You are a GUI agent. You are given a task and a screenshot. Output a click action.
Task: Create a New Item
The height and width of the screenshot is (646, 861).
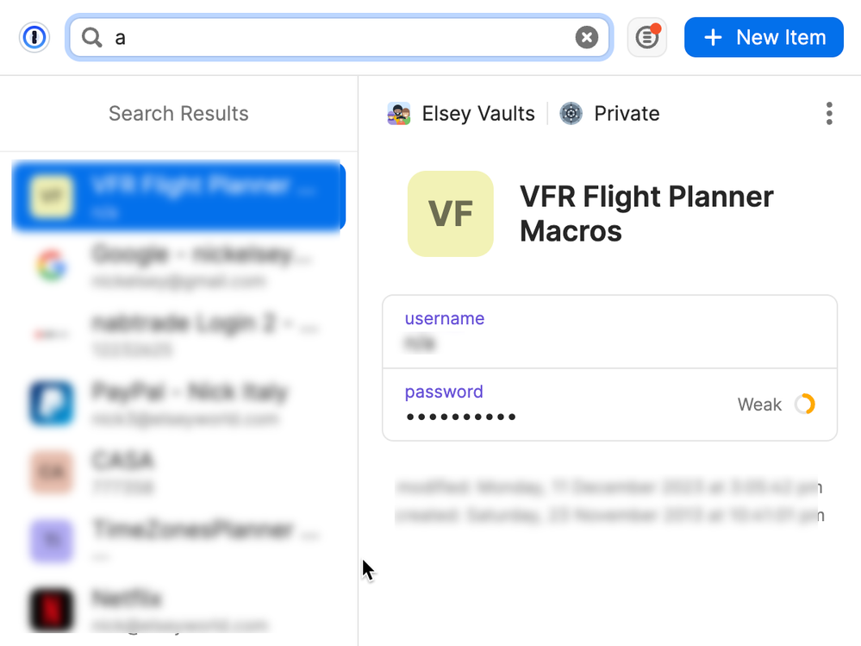[x=764, y=37]
